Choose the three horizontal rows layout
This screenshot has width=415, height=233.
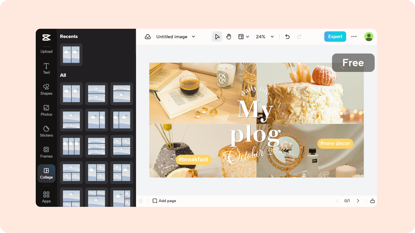click(x=97, y=146)
